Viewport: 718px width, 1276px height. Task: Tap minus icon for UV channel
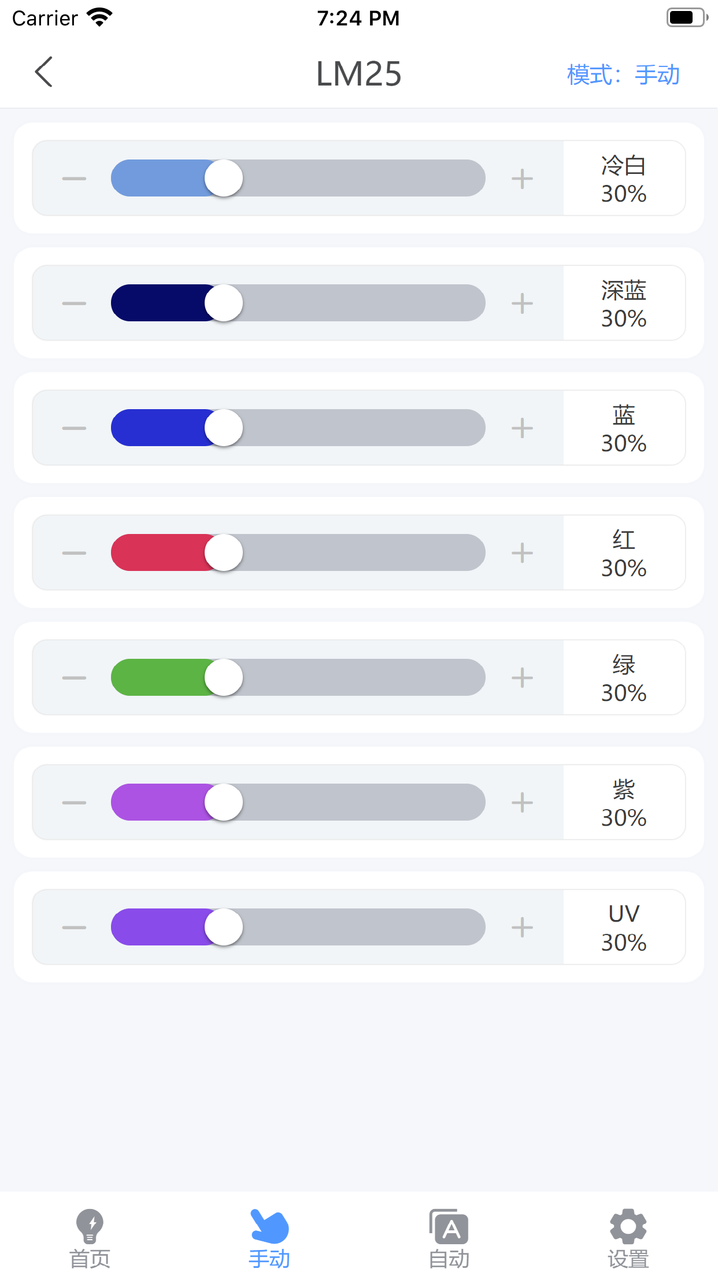pyautogui.click(x=74, y=928)
